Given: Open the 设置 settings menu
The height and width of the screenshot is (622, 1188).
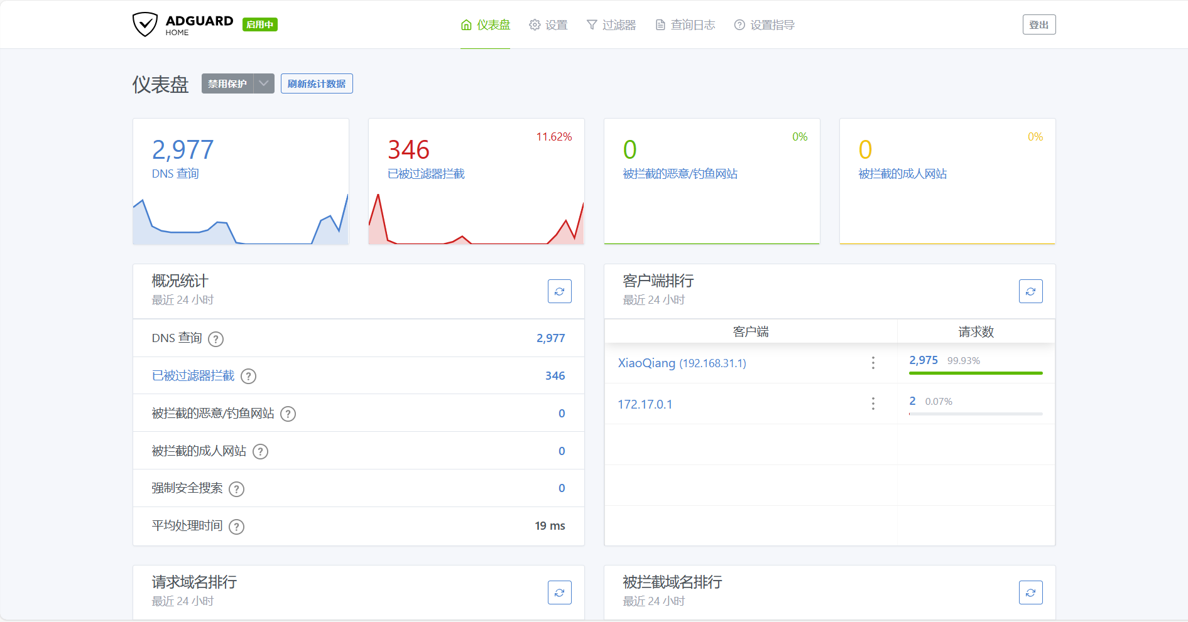Looking at the screenshot, I should coord(548,25).
